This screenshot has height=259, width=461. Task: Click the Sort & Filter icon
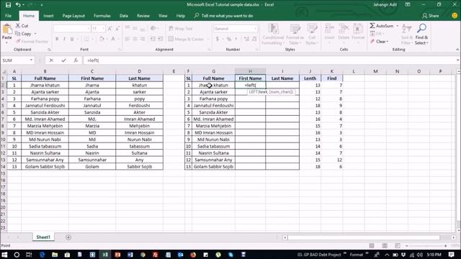tap(406, 29)
